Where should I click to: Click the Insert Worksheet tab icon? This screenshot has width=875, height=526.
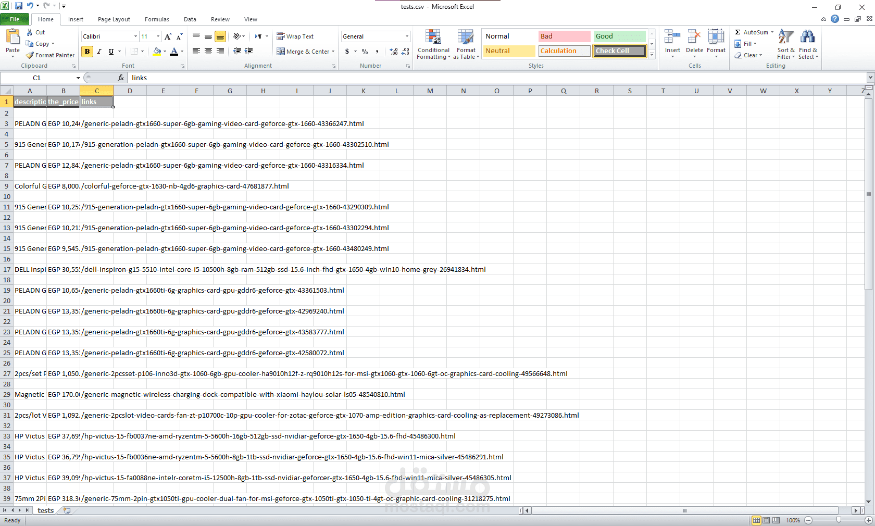tap(67, 510)
